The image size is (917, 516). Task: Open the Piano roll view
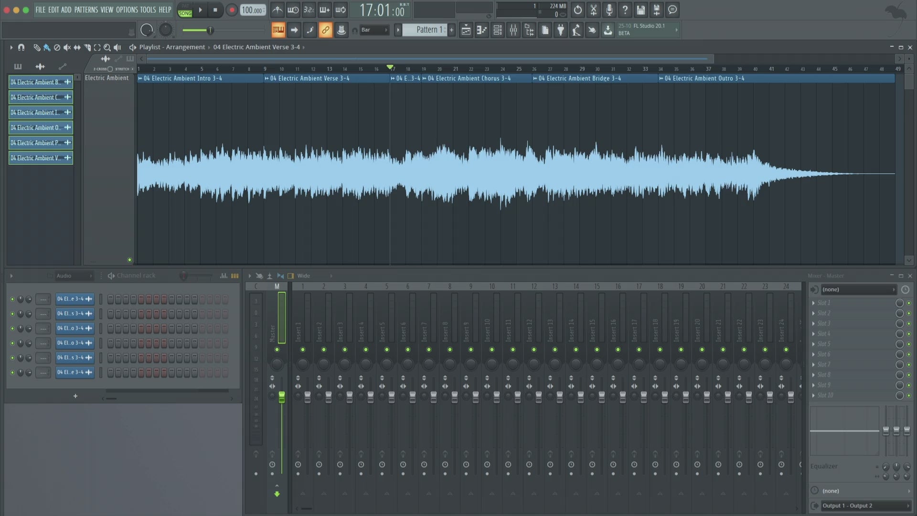(x=482, y=30)
